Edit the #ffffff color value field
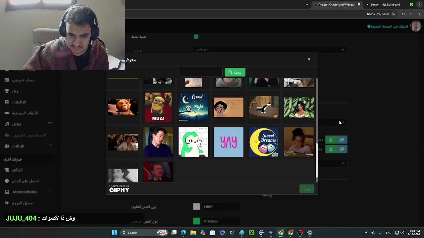The height and width of the screenshot is (238, 424). click(221, 207)
